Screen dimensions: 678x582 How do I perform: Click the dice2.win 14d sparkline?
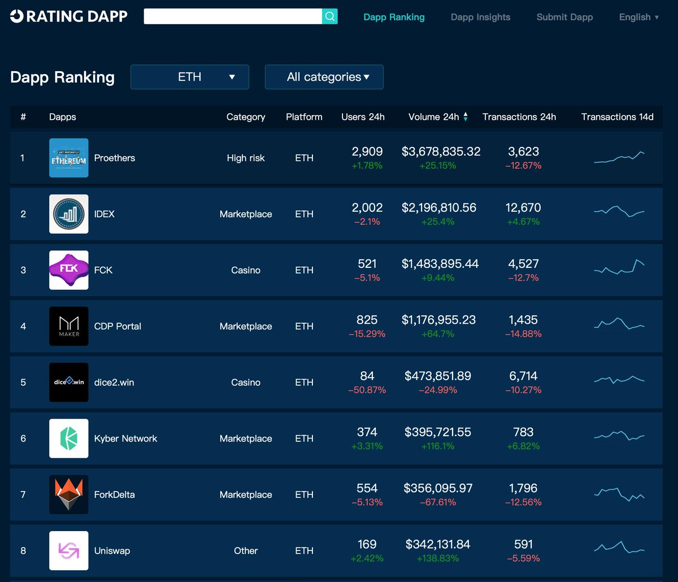619,380
